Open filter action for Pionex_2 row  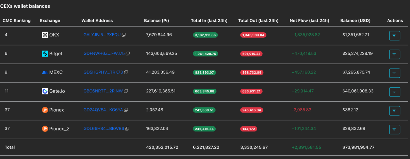click(394, 129)
